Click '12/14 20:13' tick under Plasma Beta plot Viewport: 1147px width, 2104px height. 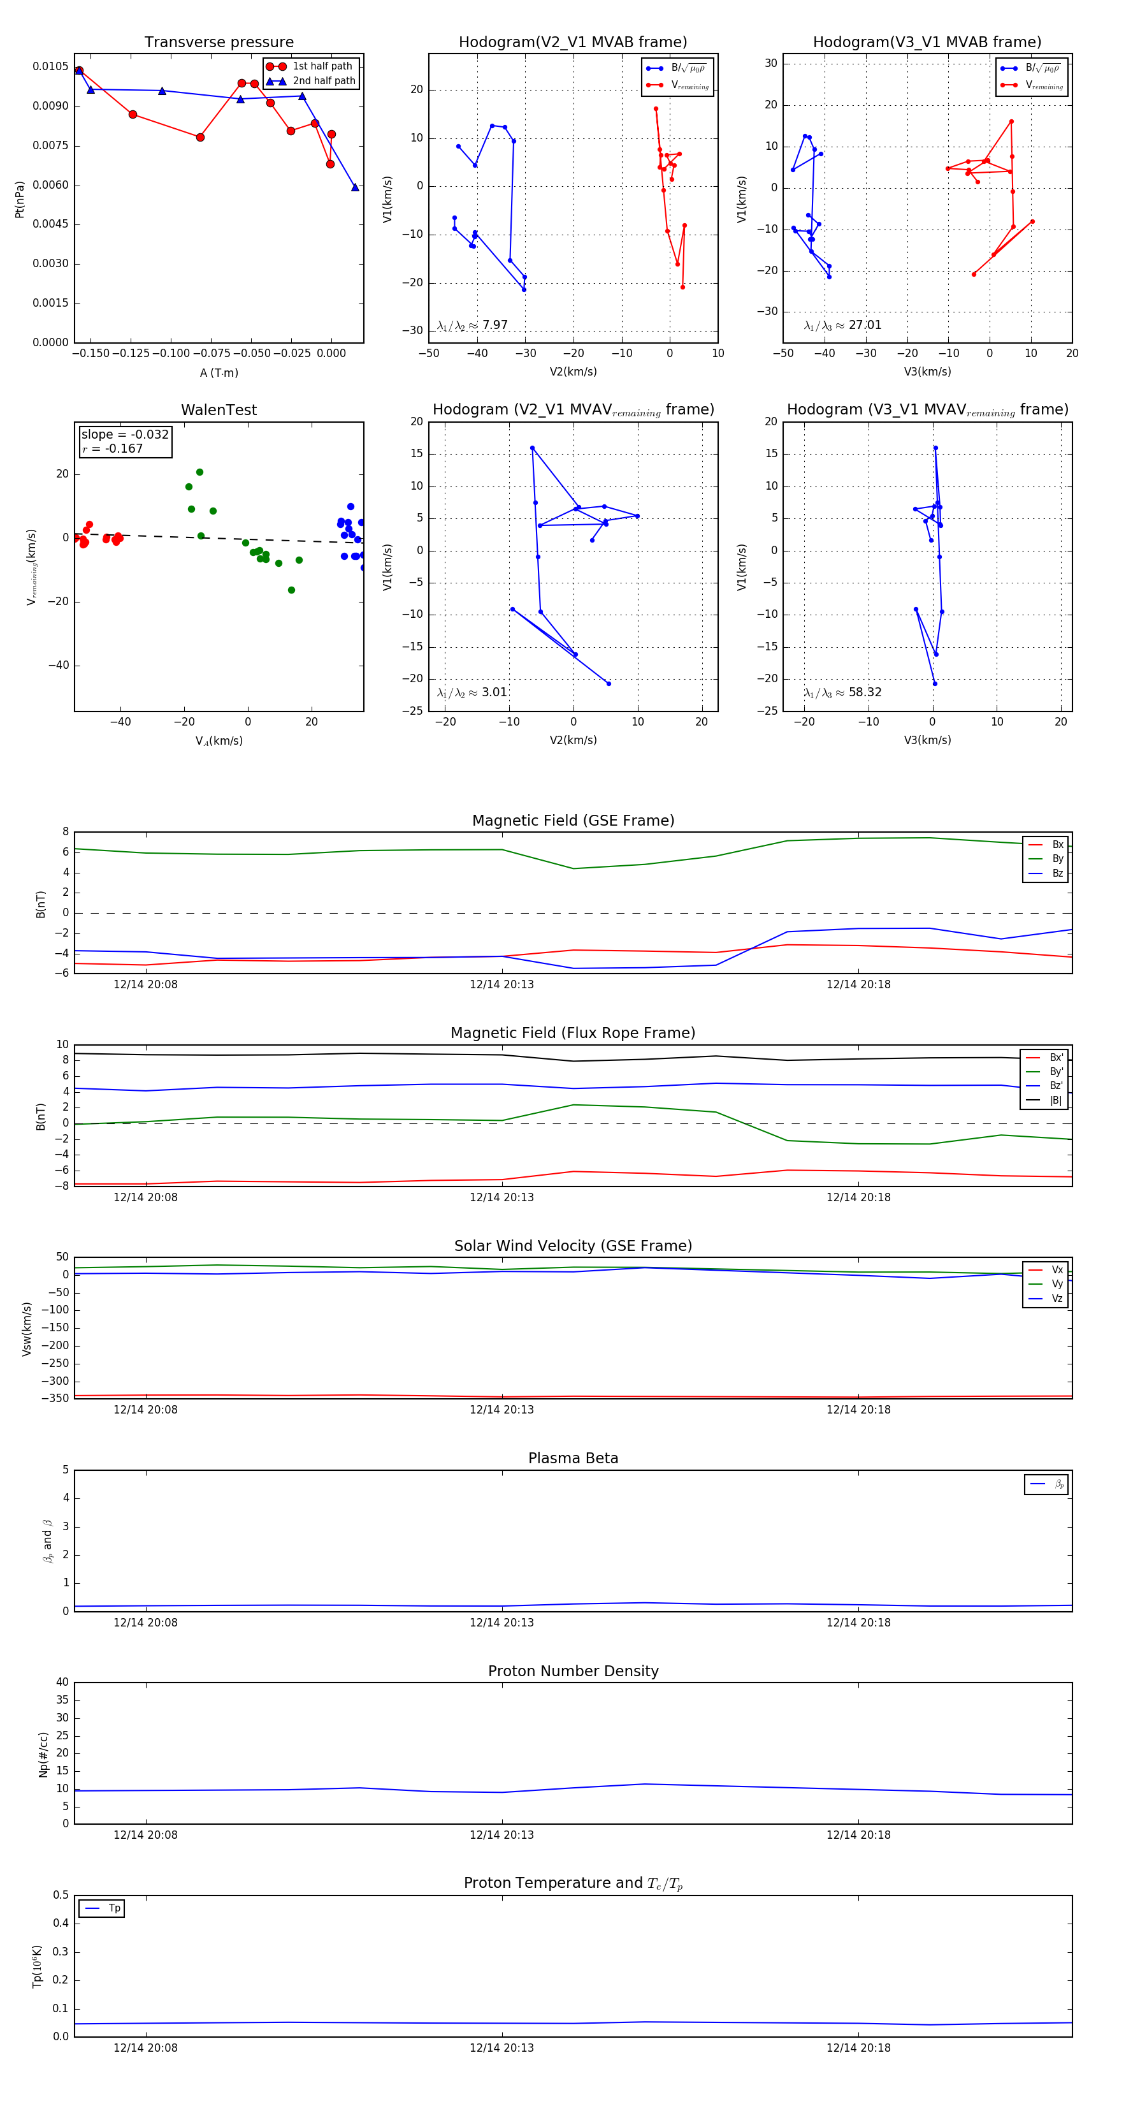tap(501, 1623)
